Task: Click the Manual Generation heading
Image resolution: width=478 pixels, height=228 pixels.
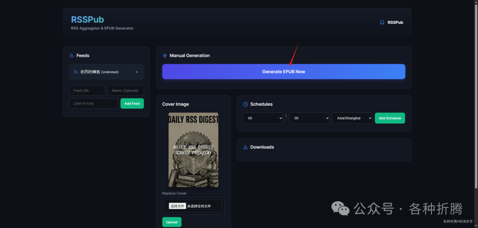Action: click(x=189, y=56)
